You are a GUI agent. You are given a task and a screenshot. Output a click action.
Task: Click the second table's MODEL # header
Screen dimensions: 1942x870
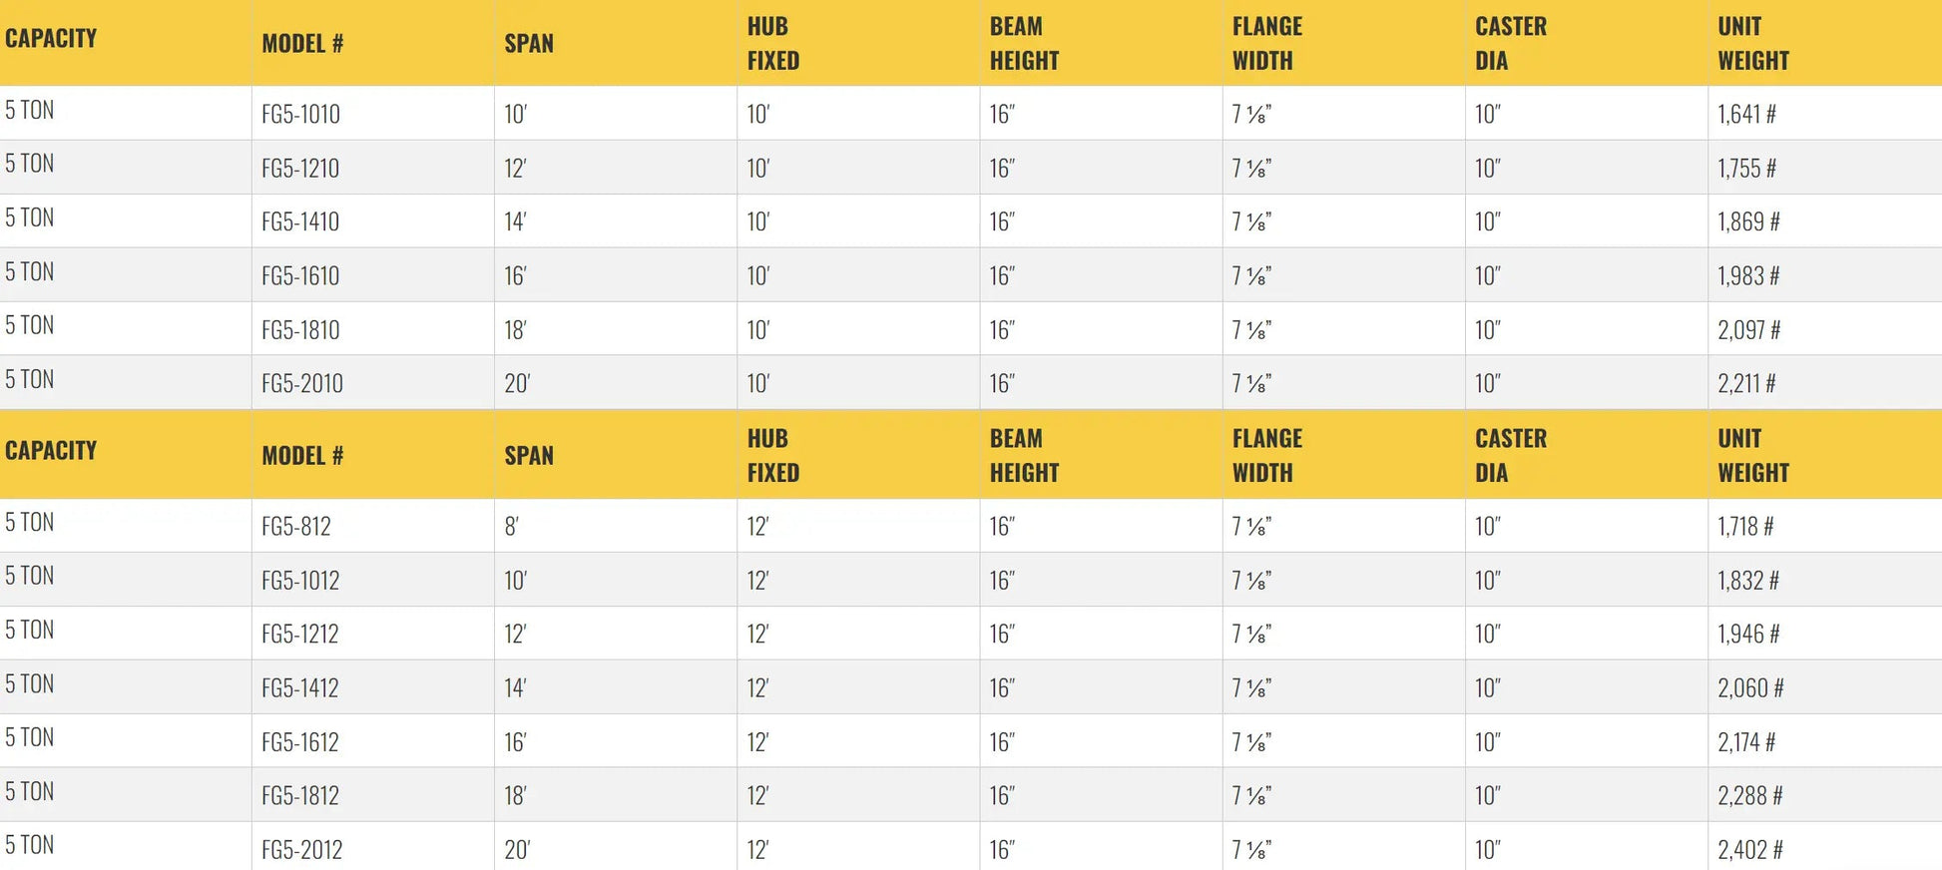[302, 456]
